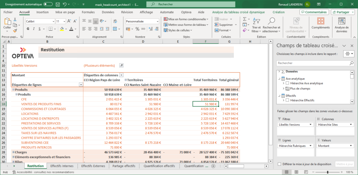Viewport: 358px width, 175px height.
Task: Toggle Enregistrement automatique switch
Action: pos(48,4)
